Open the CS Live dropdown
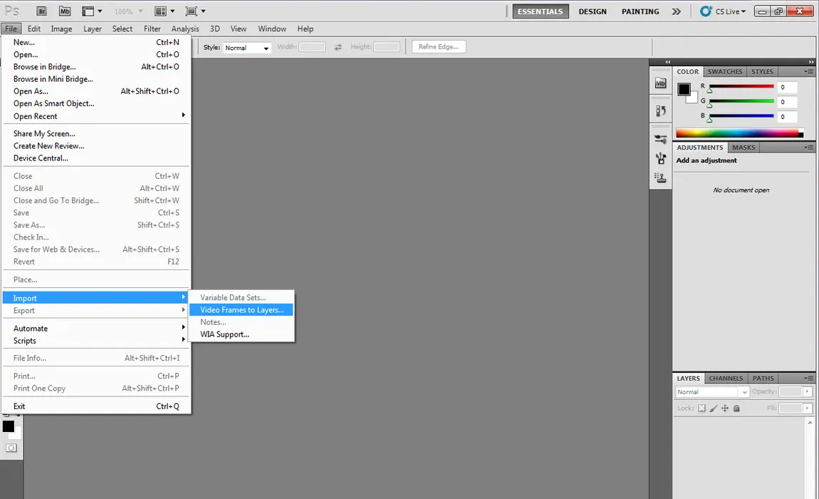The height and width of the screenshot is (499, 819). tap(724, 11)
